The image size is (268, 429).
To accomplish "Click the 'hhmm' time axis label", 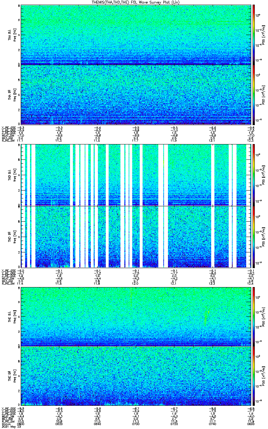I will pyautogui.click(x=5, y=424).
